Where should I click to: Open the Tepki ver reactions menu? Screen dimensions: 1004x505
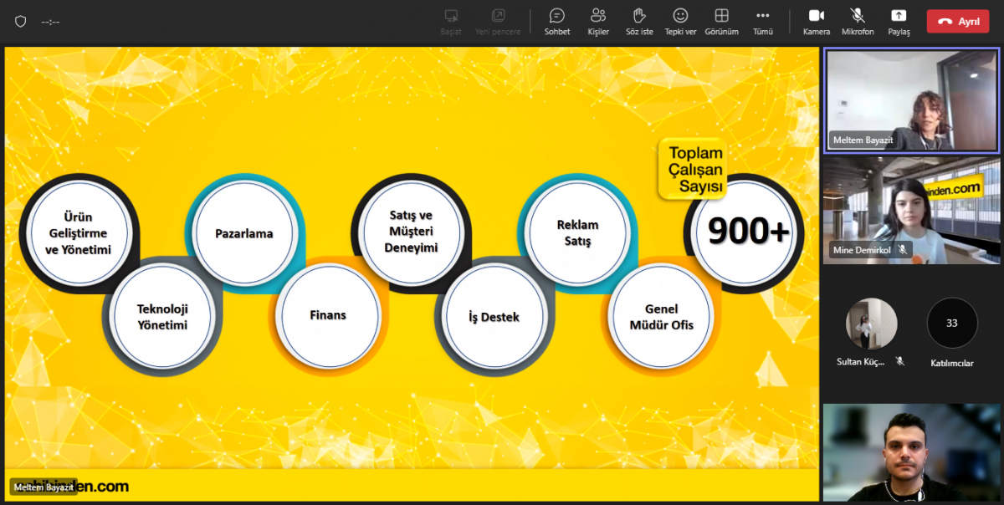[680, 22]
